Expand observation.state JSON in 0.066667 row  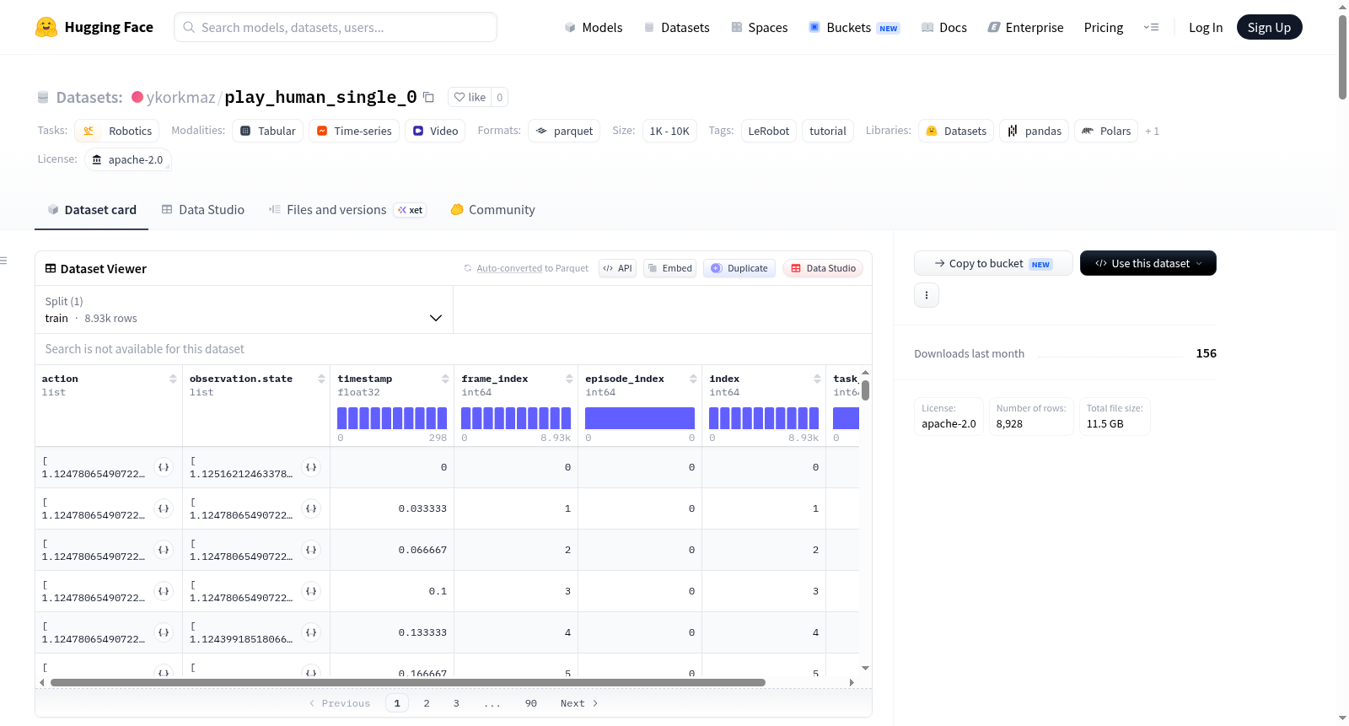tap(311, 550)
